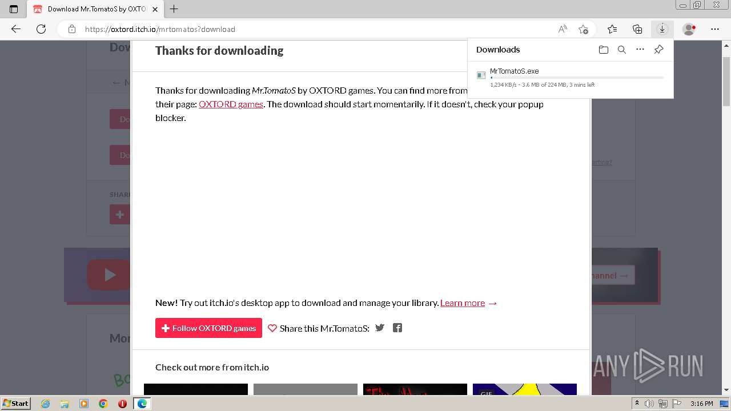Click the Downloads panel title
Image resolution: width=731 pixels, height=411 pixels.
(498, 50)
